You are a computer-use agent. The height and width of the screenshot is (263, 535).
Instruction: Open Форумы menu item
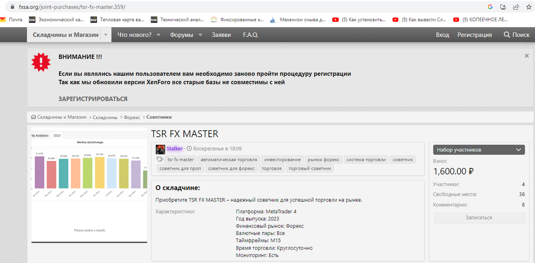182,35
